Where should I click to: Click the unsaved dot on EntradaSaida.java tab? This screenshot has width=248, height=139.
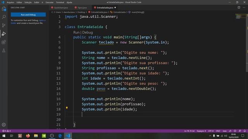click(x=115, y=8)
